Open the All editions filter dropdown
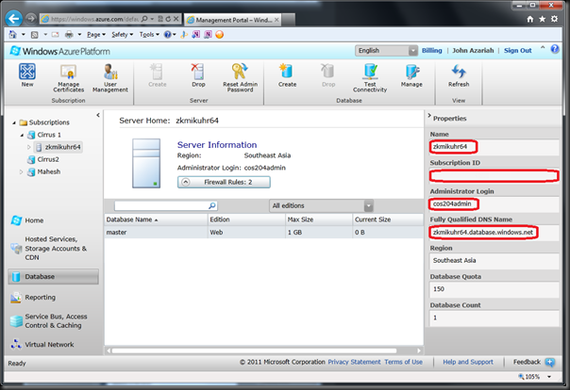This screenshot has width=570, height=390. click(321, 205)
